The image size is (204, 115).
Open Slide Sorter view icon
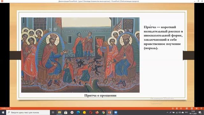192,108
